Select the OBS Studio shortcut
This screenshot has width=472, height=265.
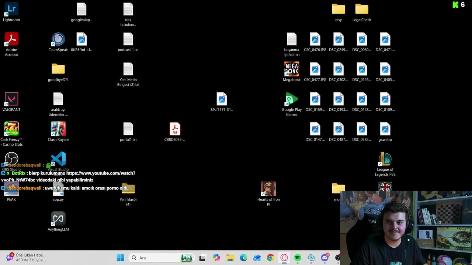[x=11, y=162]
